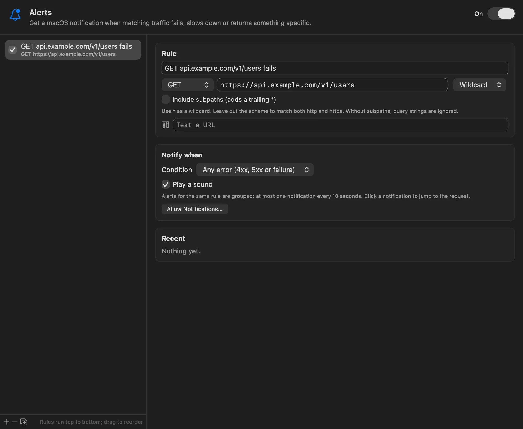Viewport: 523px width, 429px height.
Task: Open the Condition dropdown Any error
Action: [255, 170]
